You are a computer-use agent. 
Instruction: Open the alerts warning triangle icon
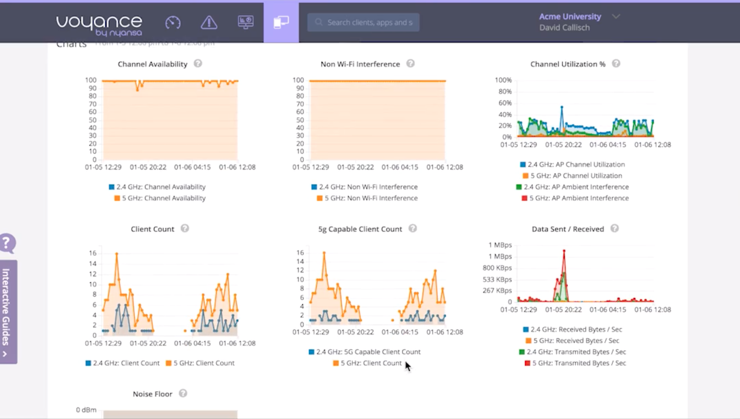[209, 22]
